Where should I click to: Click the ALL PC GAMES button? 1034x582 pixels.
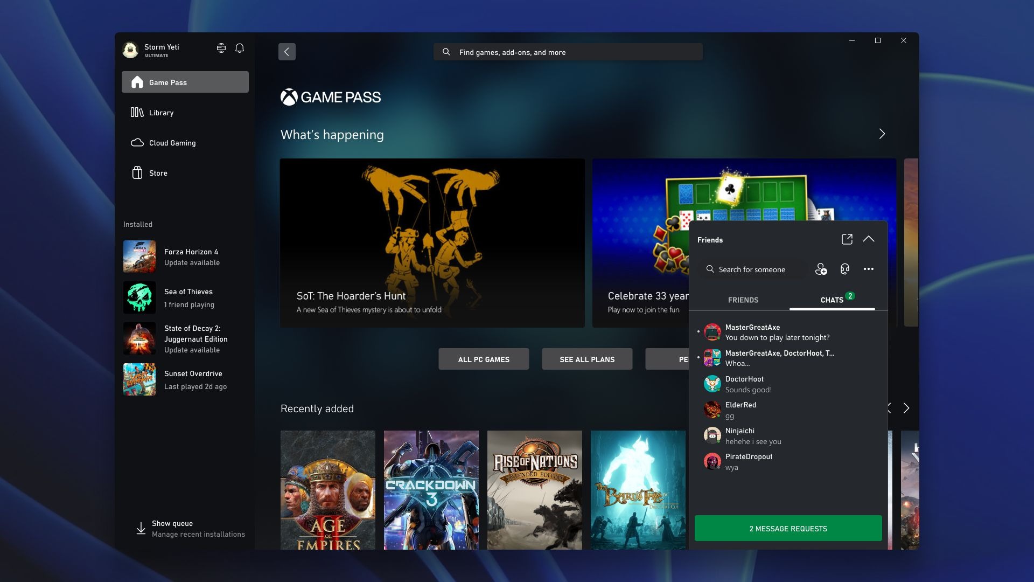tap(484, 359)
